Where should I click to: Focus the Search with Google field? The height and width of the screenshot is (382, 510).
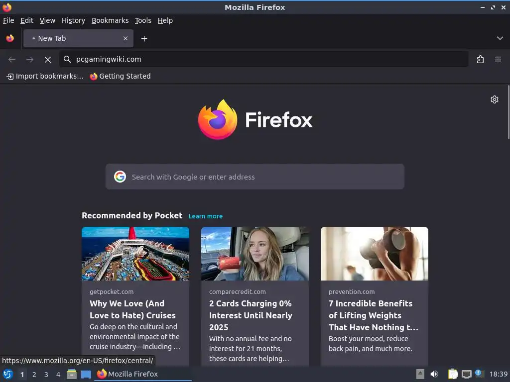pos(255,177)
